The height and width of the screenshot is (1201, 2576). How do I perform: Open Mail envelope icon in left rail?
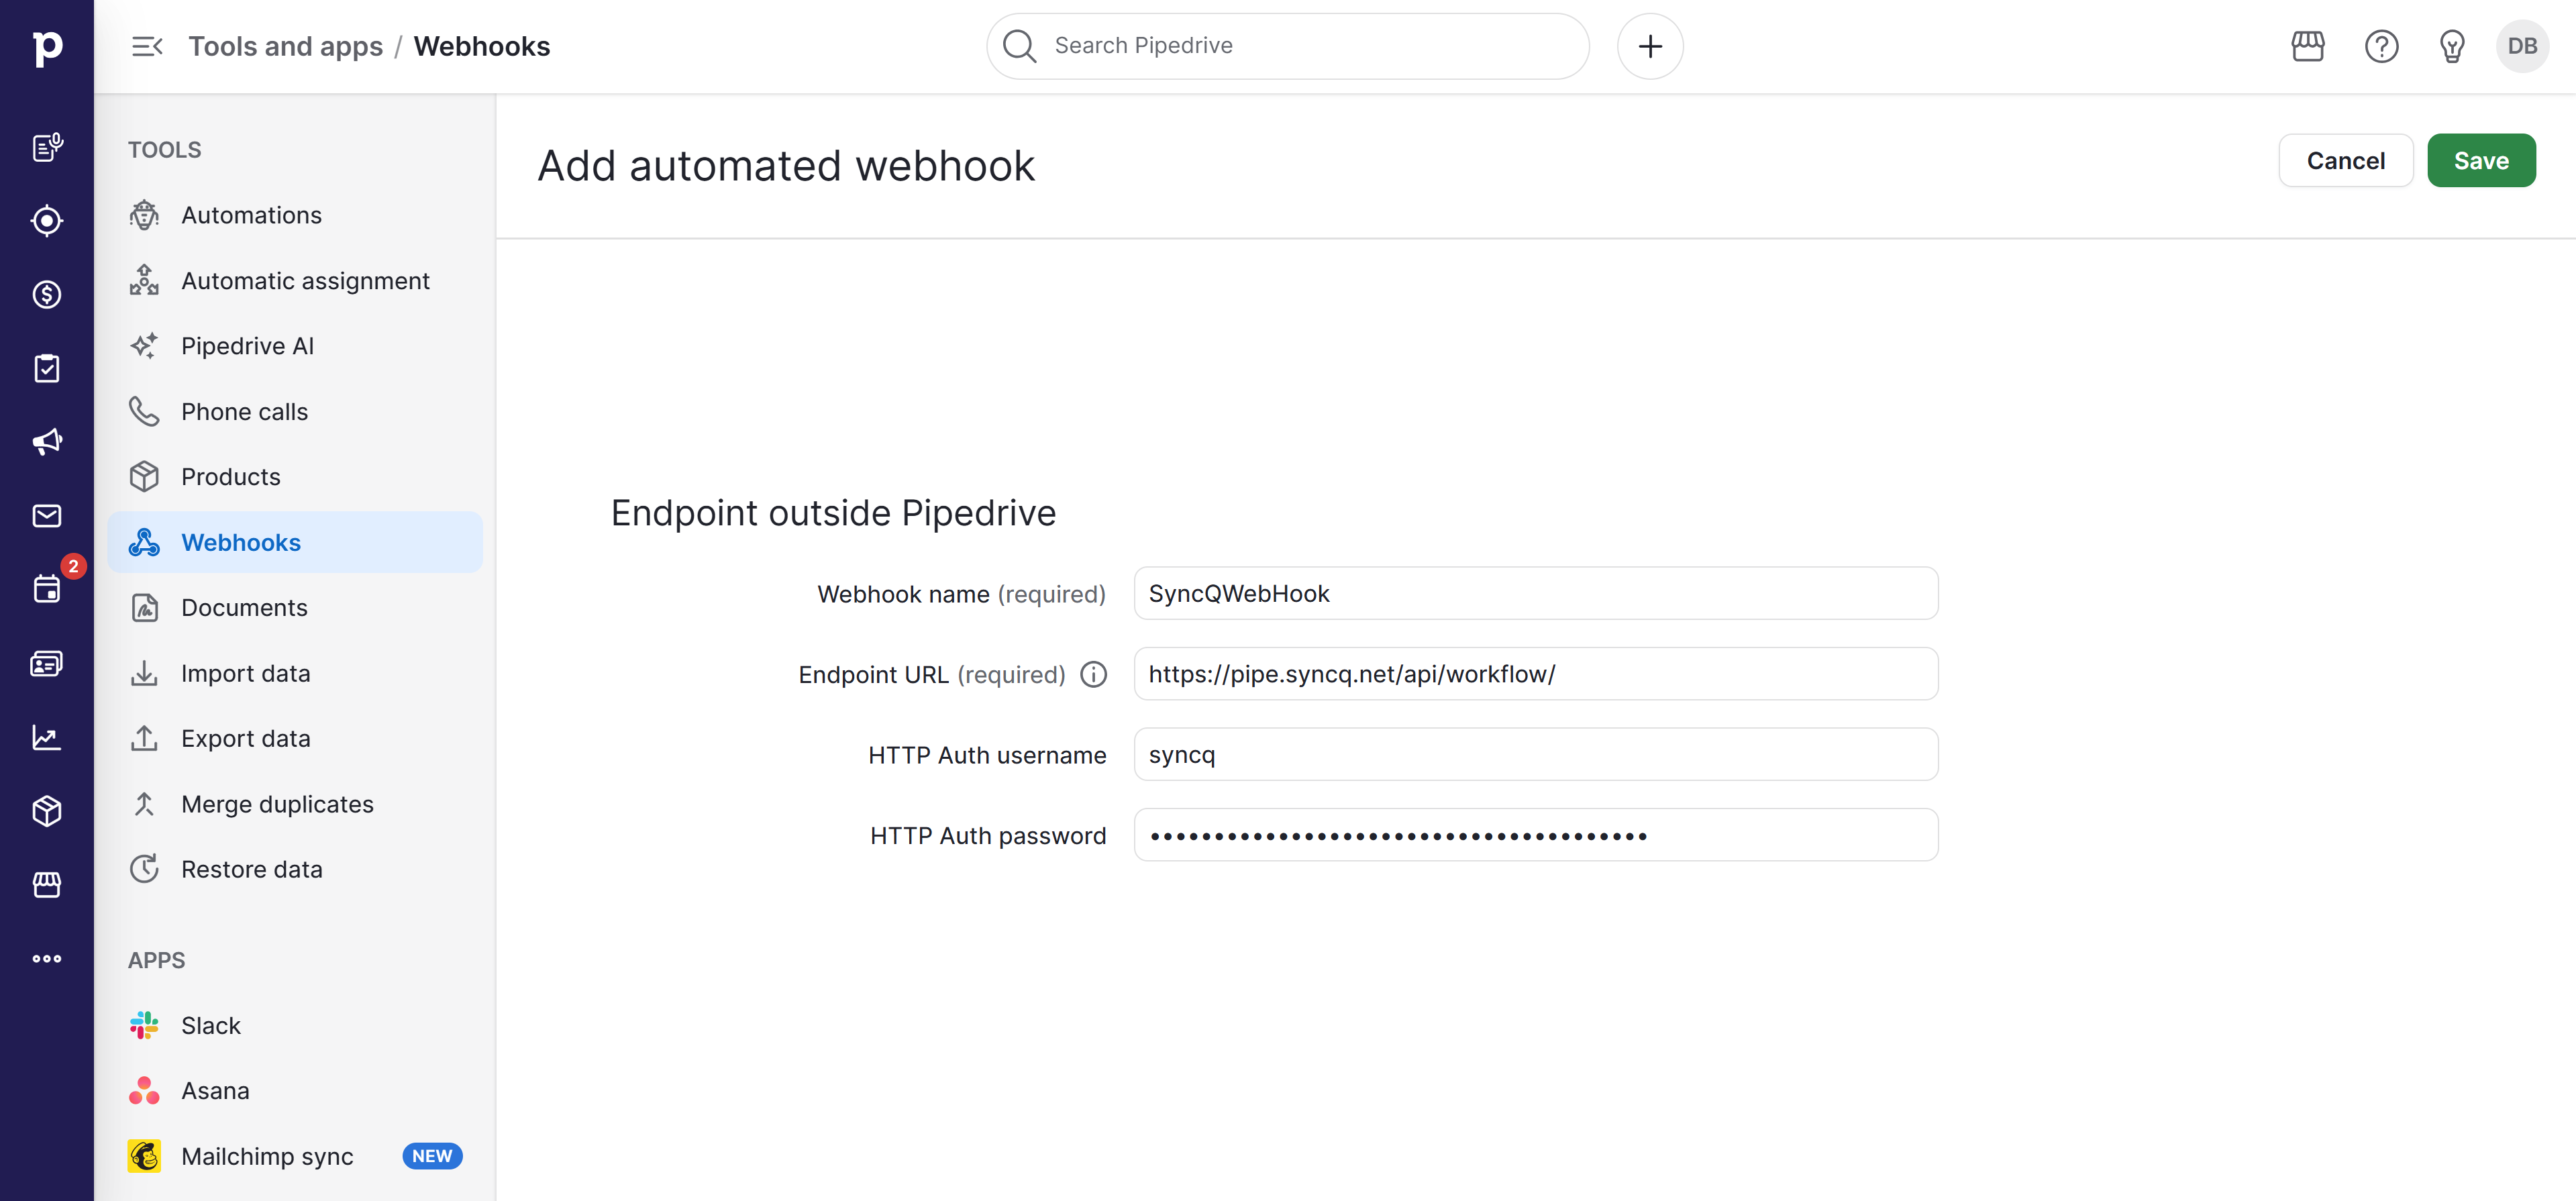(47, 515)
